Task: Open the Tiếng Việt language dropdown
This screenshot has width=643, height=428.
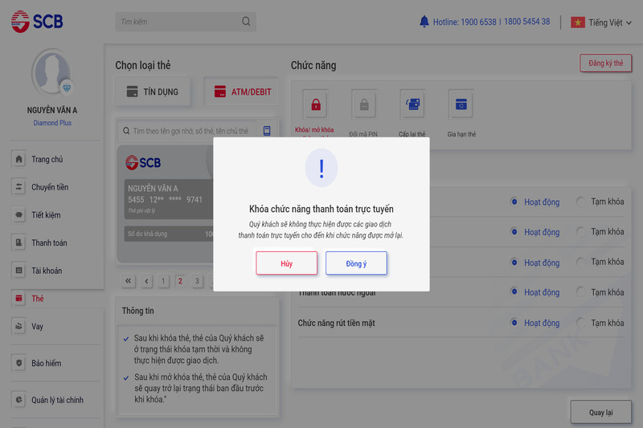Action: [x=609, y=22]
